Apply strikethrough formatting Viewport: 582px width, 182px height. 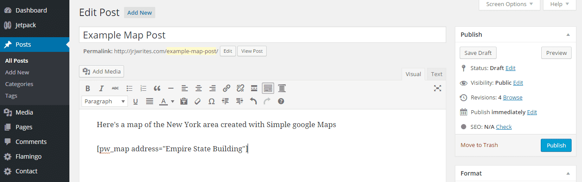tap(115, 88)
